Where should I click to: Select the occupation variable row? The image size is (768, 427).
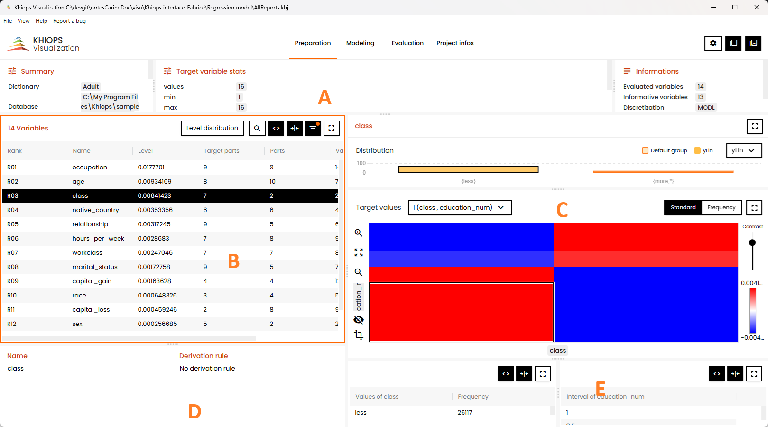pos(170,167)
